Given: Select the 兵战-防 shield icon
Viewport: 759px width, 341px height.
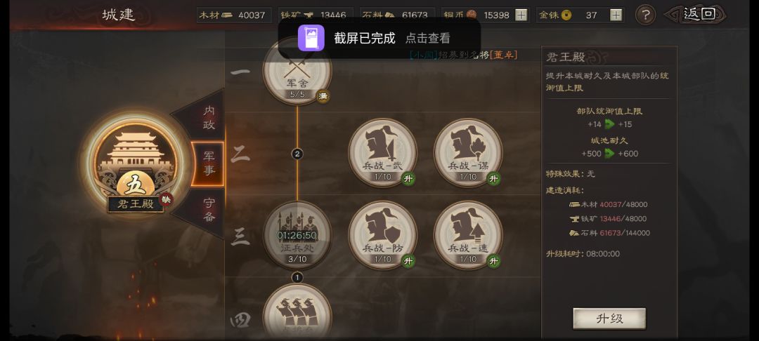Looking at the screenshot, I should pyautogui.click(x=383, y=235).
